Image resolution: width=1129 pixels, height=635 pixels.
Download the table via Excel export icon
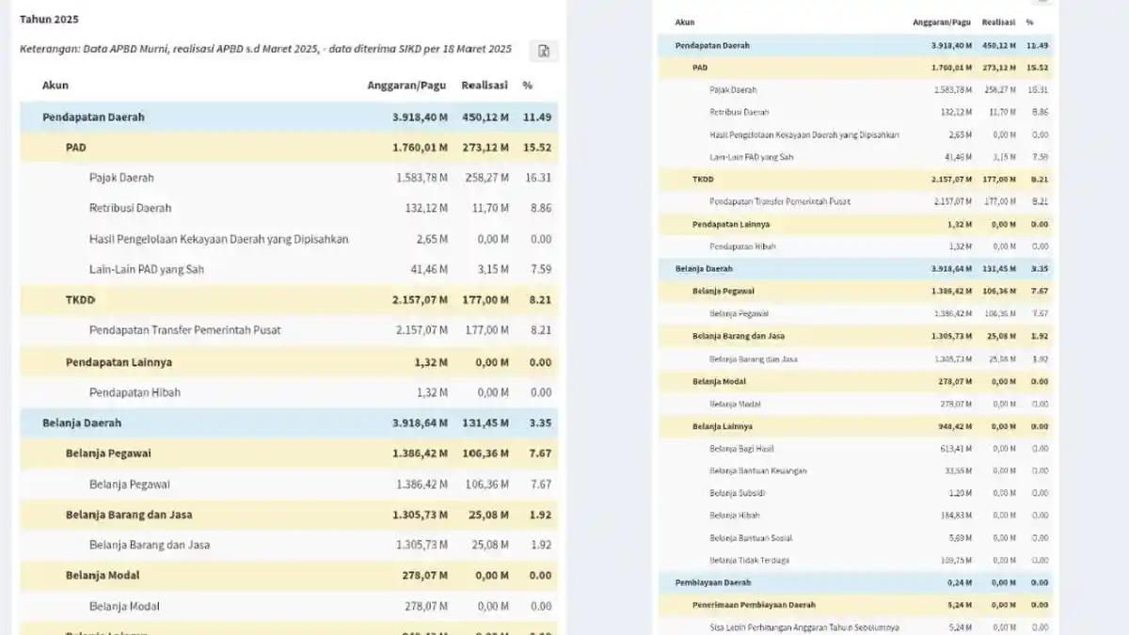pos(544,51)
